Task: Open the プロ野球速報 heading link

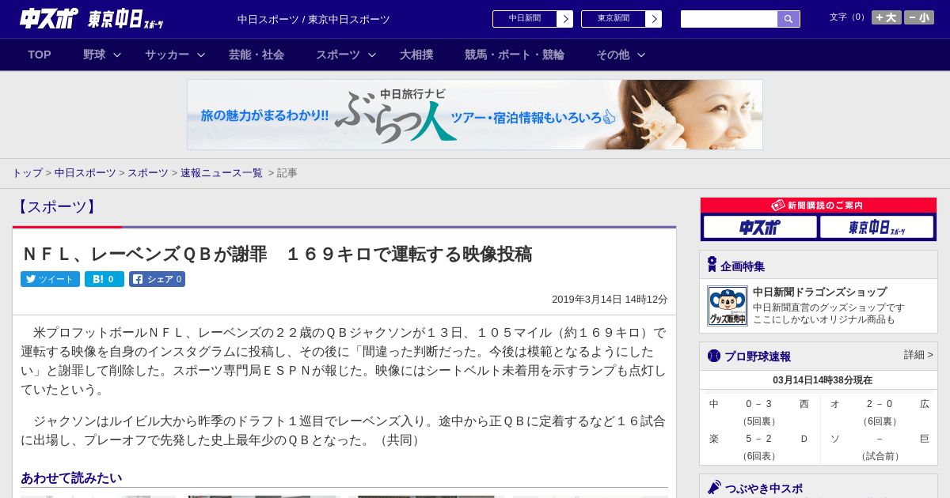Action: click(758, 357)
